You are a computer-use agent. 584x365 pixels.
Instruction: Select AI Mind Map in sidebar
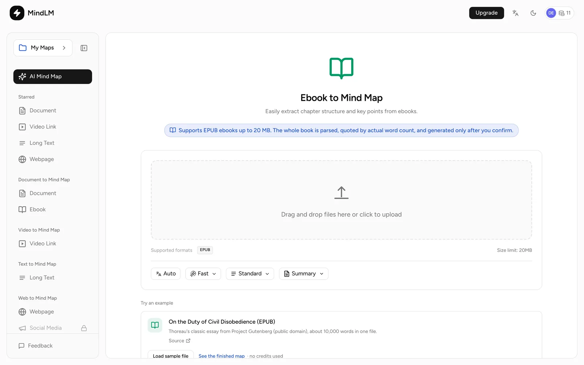tap(53, 76)
